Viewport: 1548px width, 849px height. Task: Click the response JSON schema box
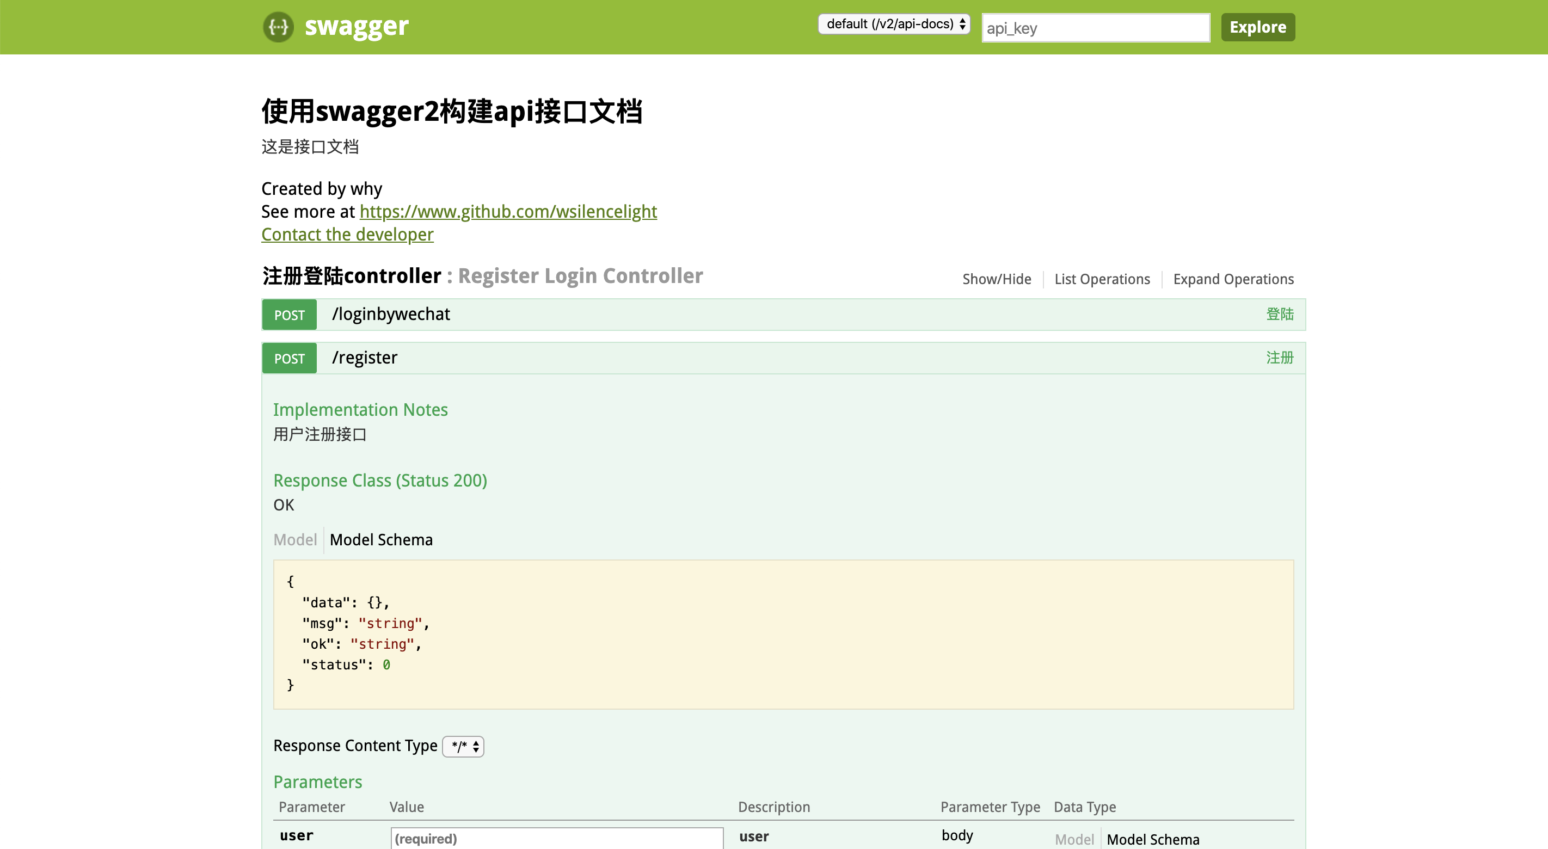(783, 634)
